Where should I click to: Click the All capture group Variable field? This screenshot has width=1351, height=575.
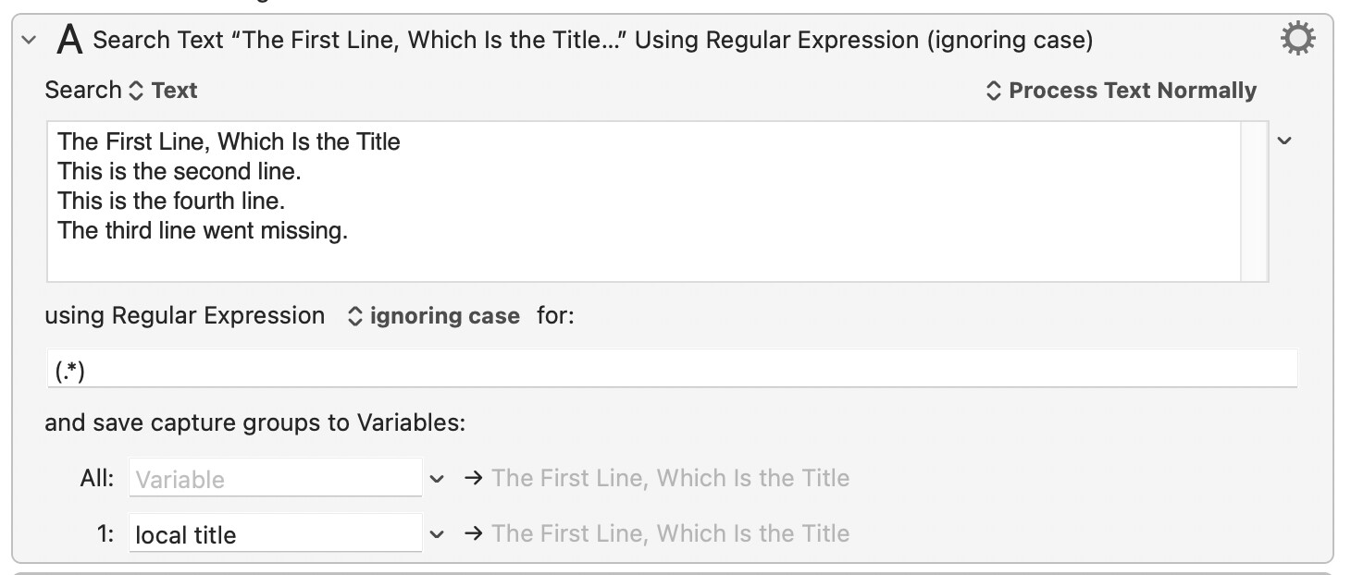point(275,479)
